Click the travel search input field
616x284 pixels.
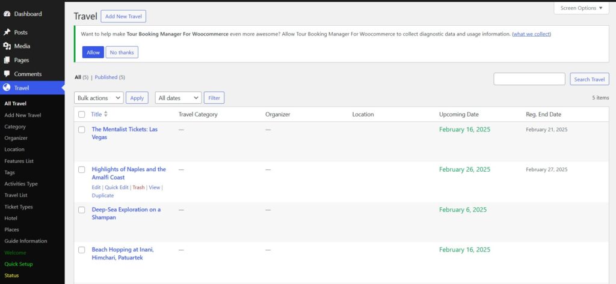coord(529,79)
